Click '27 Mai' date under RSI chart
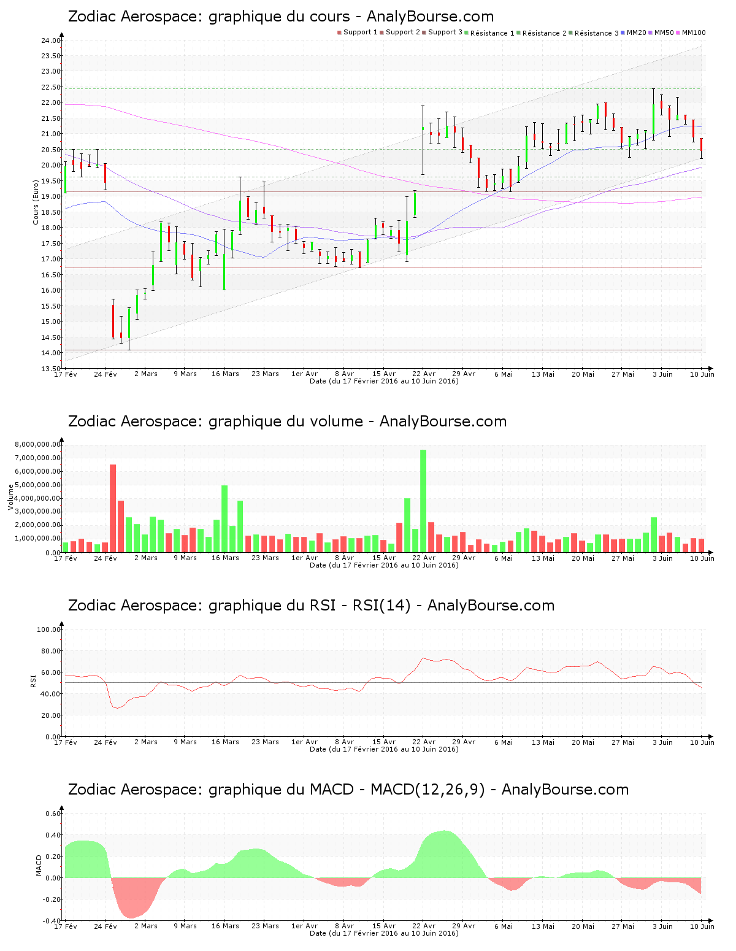Image resolution: width=736 pixels, height=951 pixels. pyautogui.click(x=623, y=742)
